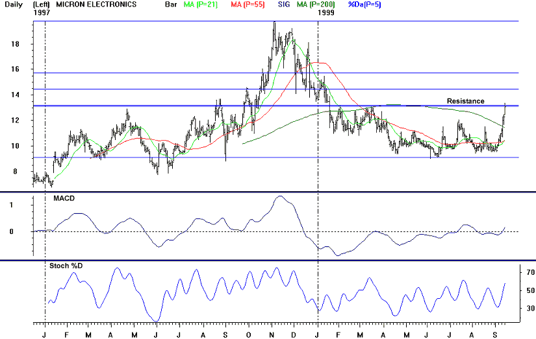The width and height of the screenshot is (536, 339).
Task: Click the "MICRON ELECTRONICS" chart title
Action: point(96,5)
